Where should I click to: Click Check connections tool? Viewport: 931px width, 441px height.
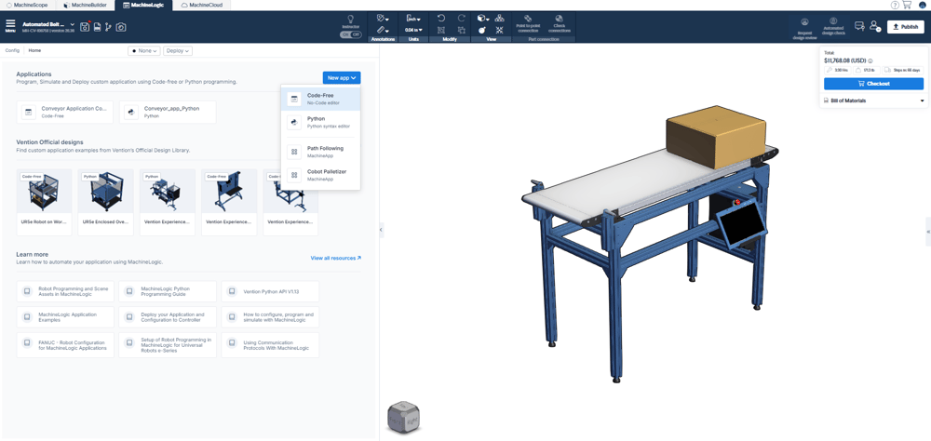(559, 24)
